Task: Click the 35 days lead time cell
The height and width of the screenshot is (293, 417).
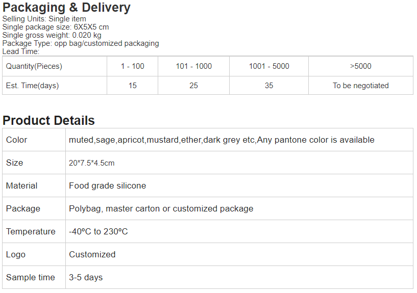Action: point(269,86)
